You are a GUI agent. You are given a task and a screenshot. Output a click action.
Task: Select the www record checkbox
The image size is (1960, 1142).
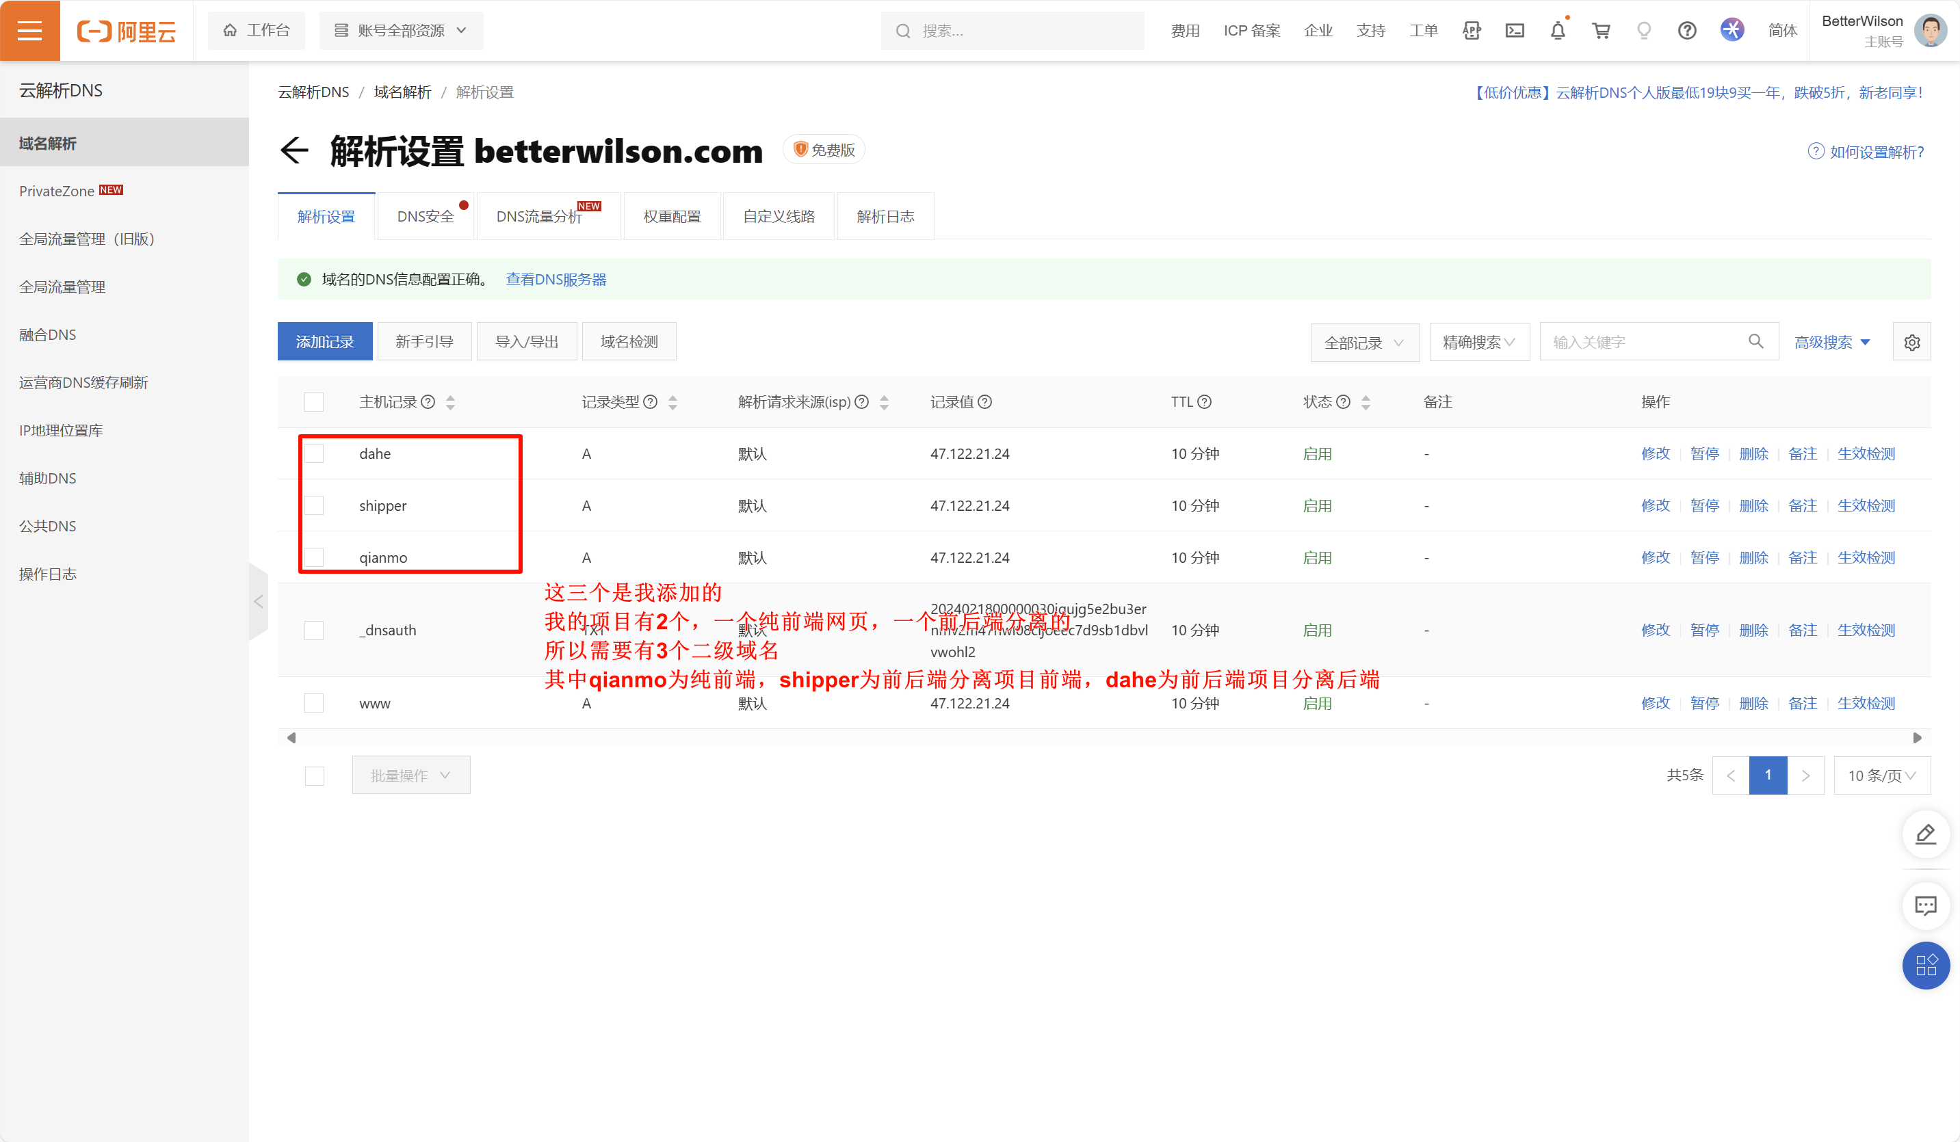point(314,704)
